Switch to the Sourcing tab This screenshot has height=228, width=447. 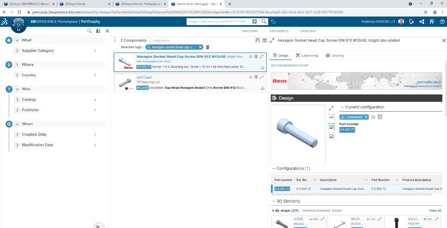pos(335,55)
